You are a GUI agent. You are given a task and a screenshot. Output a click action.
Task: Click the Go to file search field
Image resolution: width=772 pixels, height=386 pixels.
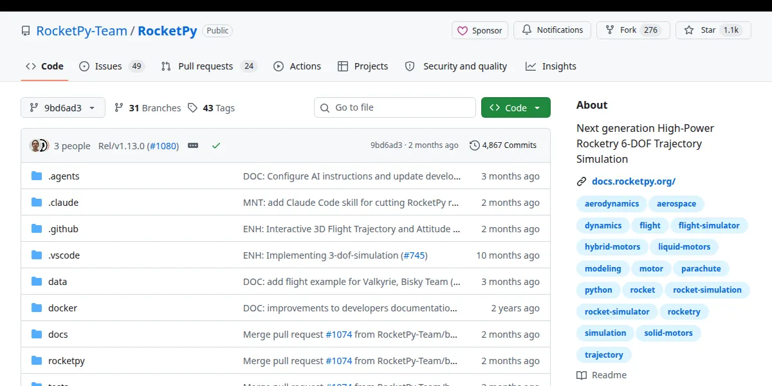click(395, 108)
